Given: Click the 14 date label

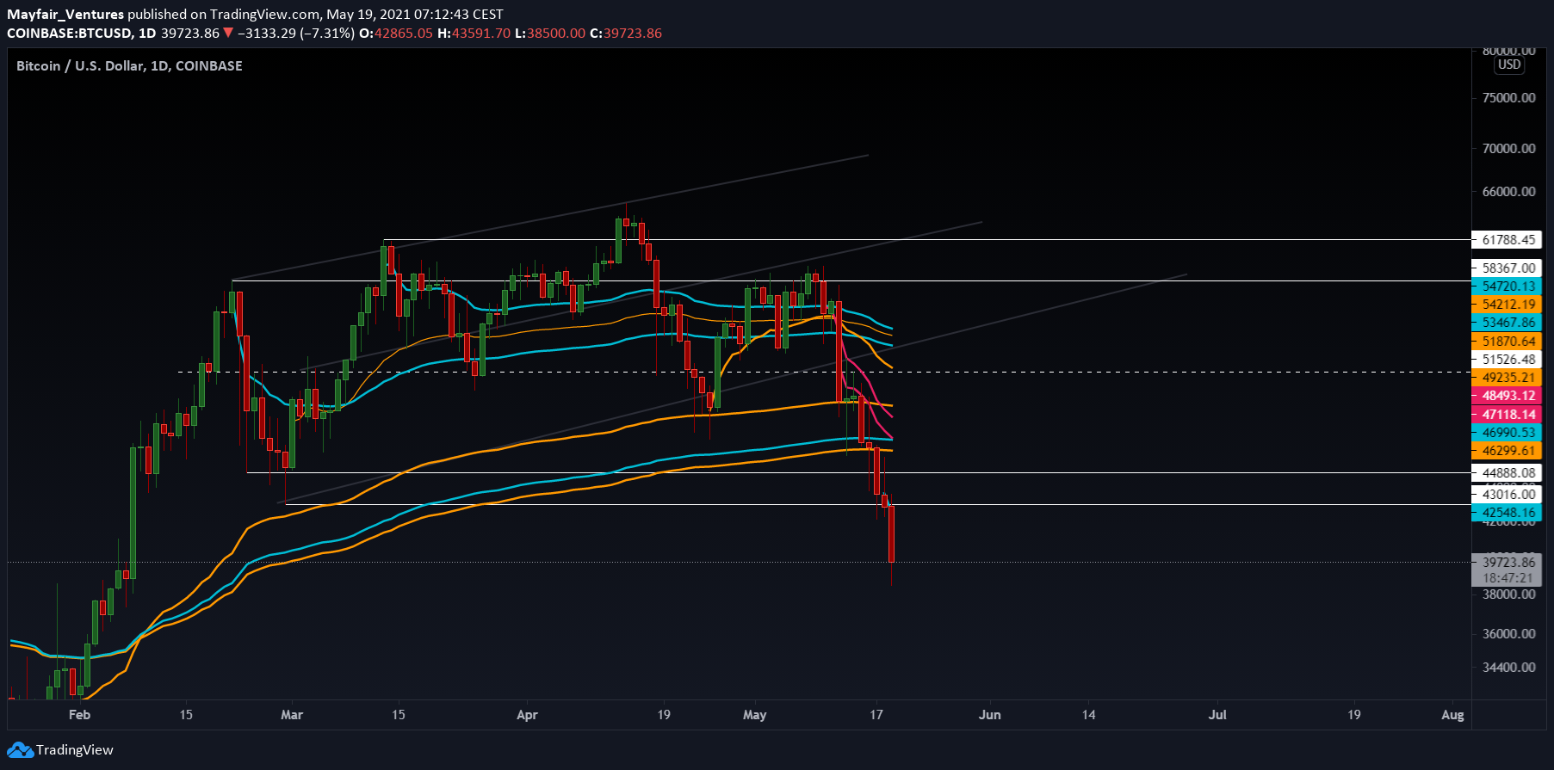Looking at the screenshot, I should (x=1089, y=715).
